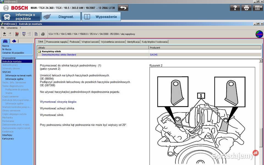Open Informacje ogólne under SIS/CAS
264x165 pixels.
pyautogui.click(x=14, y=79)
